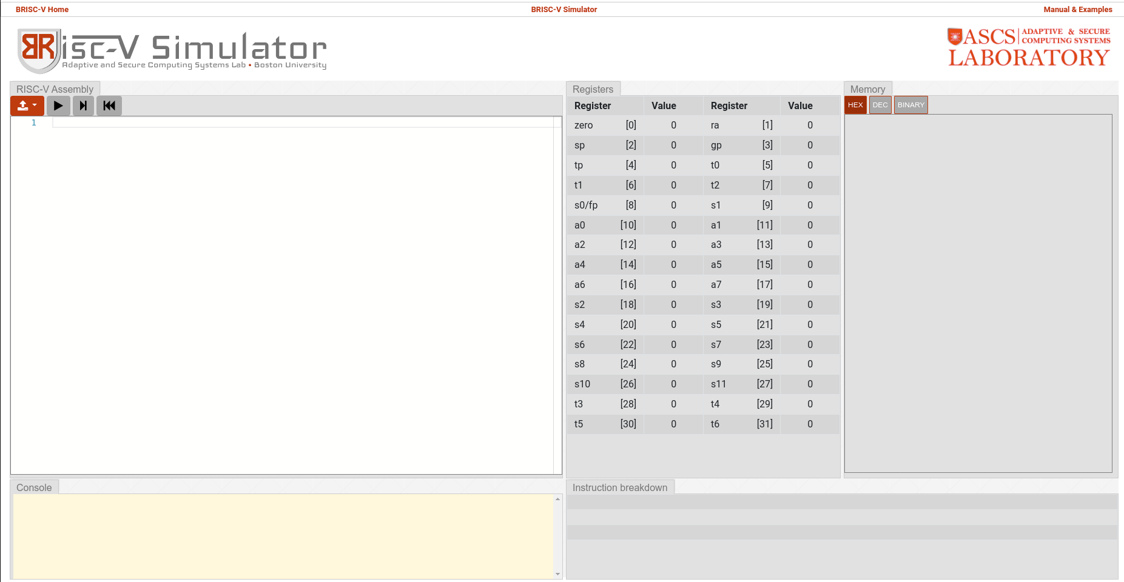
Task: Click the 's0/fp' register label
Action: pyautogui.click(x=586, y=206)
